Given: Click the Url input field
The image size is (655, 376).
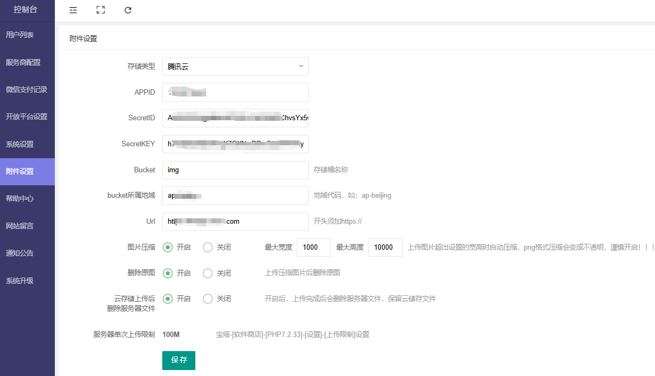Looking at the screenshot, I should coord(236,221).
